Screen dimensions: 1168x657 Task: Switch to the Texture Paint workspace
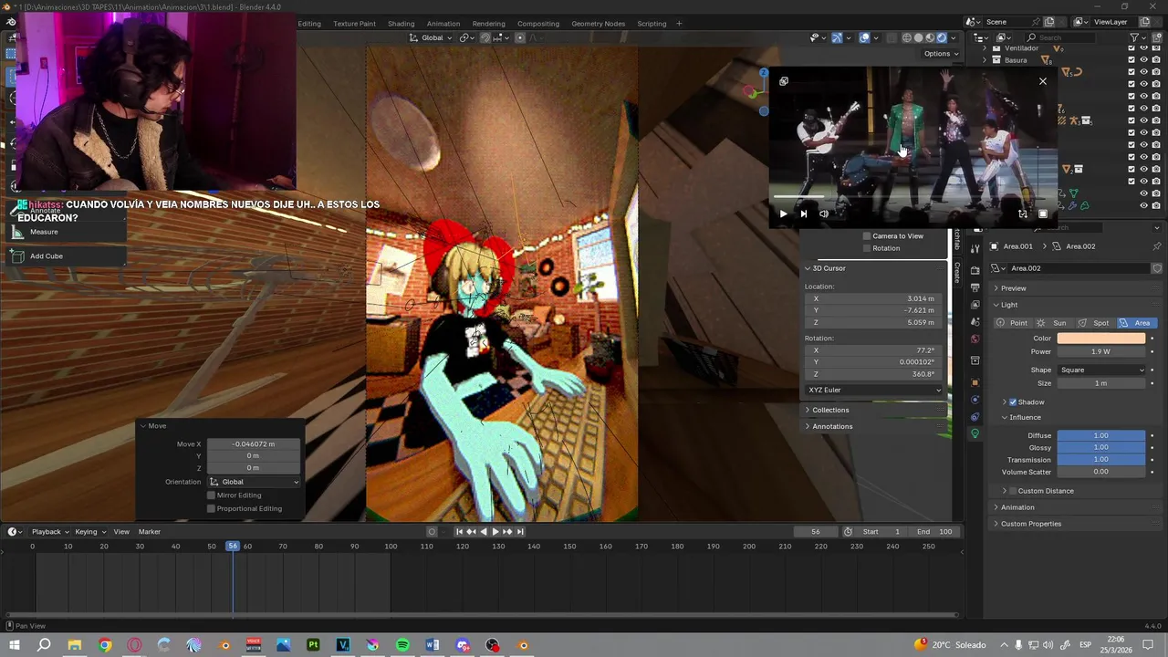(354, 24)
